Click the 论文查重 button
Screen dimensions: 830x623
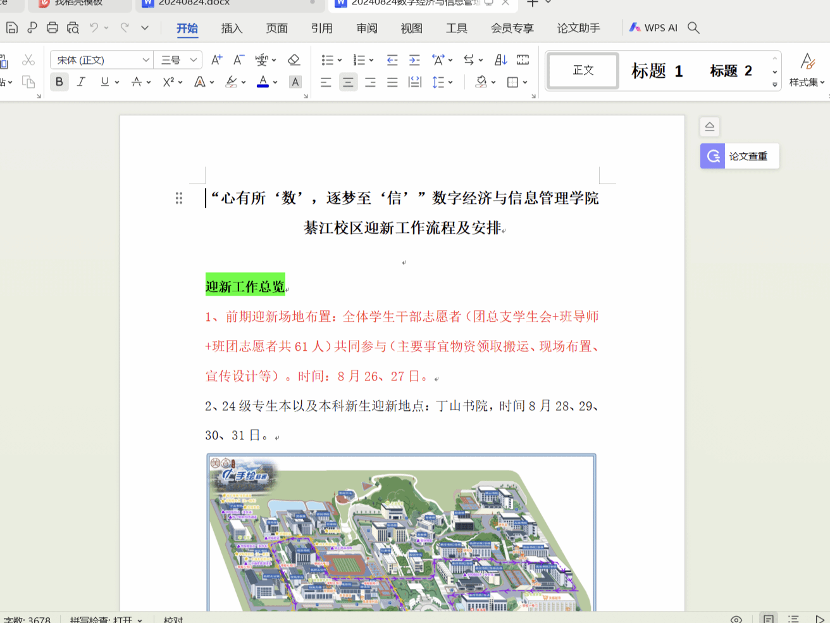(x=740, y=156)
